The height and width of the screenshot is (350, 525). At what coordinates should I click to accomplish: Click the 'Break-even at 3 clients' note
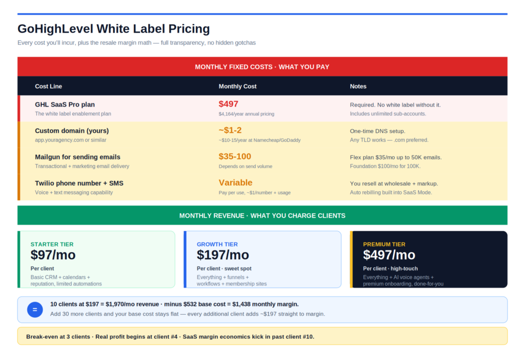[x=170, y=337]
